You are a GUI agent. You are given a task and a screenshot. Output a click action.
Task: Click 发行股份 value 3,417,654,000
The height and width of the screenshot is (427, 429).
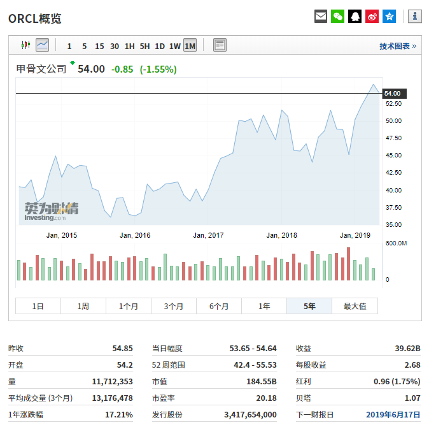[x=250, y=414]
